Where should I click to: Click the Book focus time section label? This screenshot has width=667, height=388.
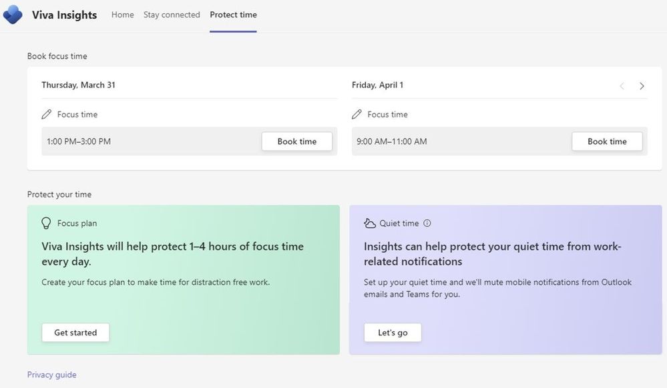point(57,56)
